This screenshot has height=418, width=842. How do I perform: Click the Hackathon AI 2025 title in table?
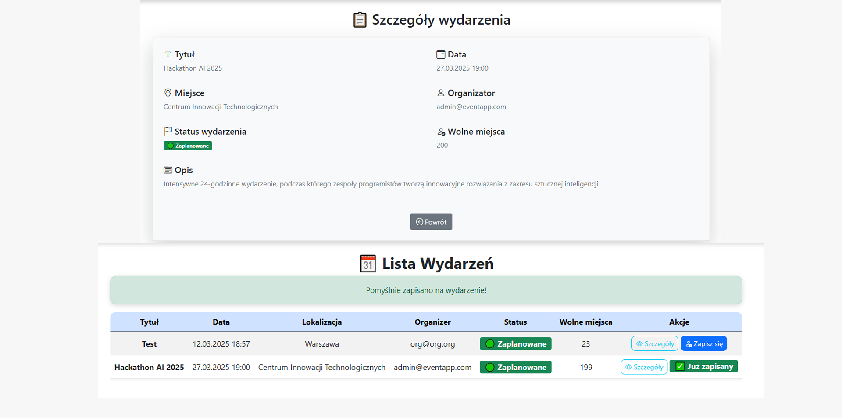tap(149, 367)
